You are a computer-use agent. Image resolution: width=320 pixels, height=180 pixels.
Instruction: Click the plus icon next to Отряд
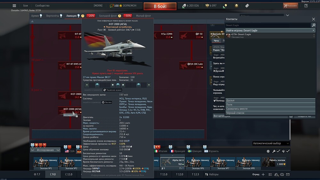point(263,175)
